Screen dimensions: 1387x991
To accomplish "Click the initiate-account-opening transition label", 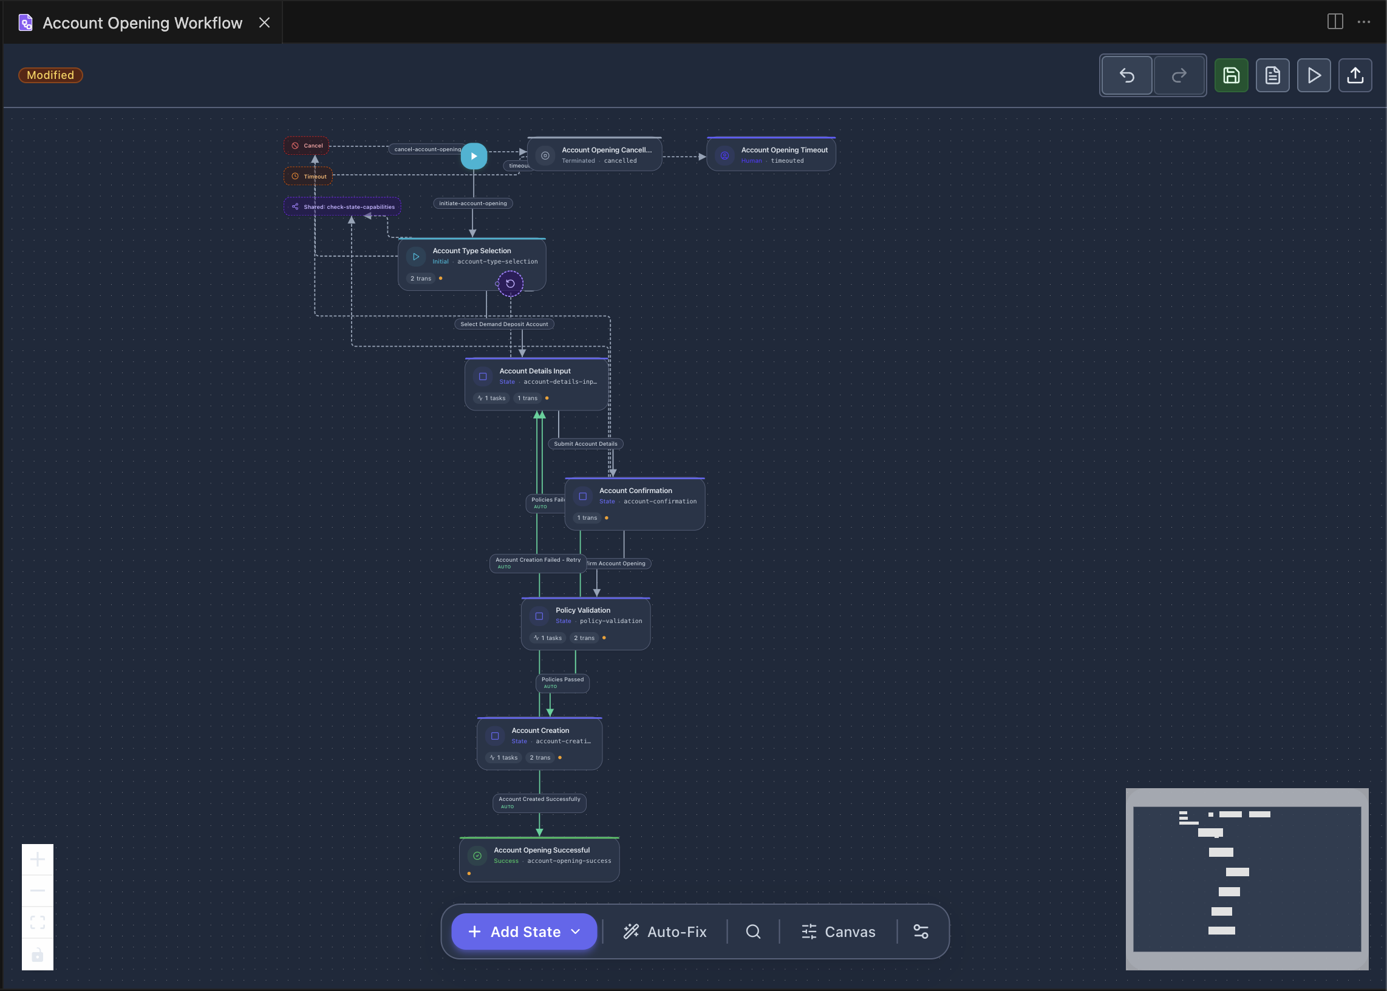I will tap(473, 203).
